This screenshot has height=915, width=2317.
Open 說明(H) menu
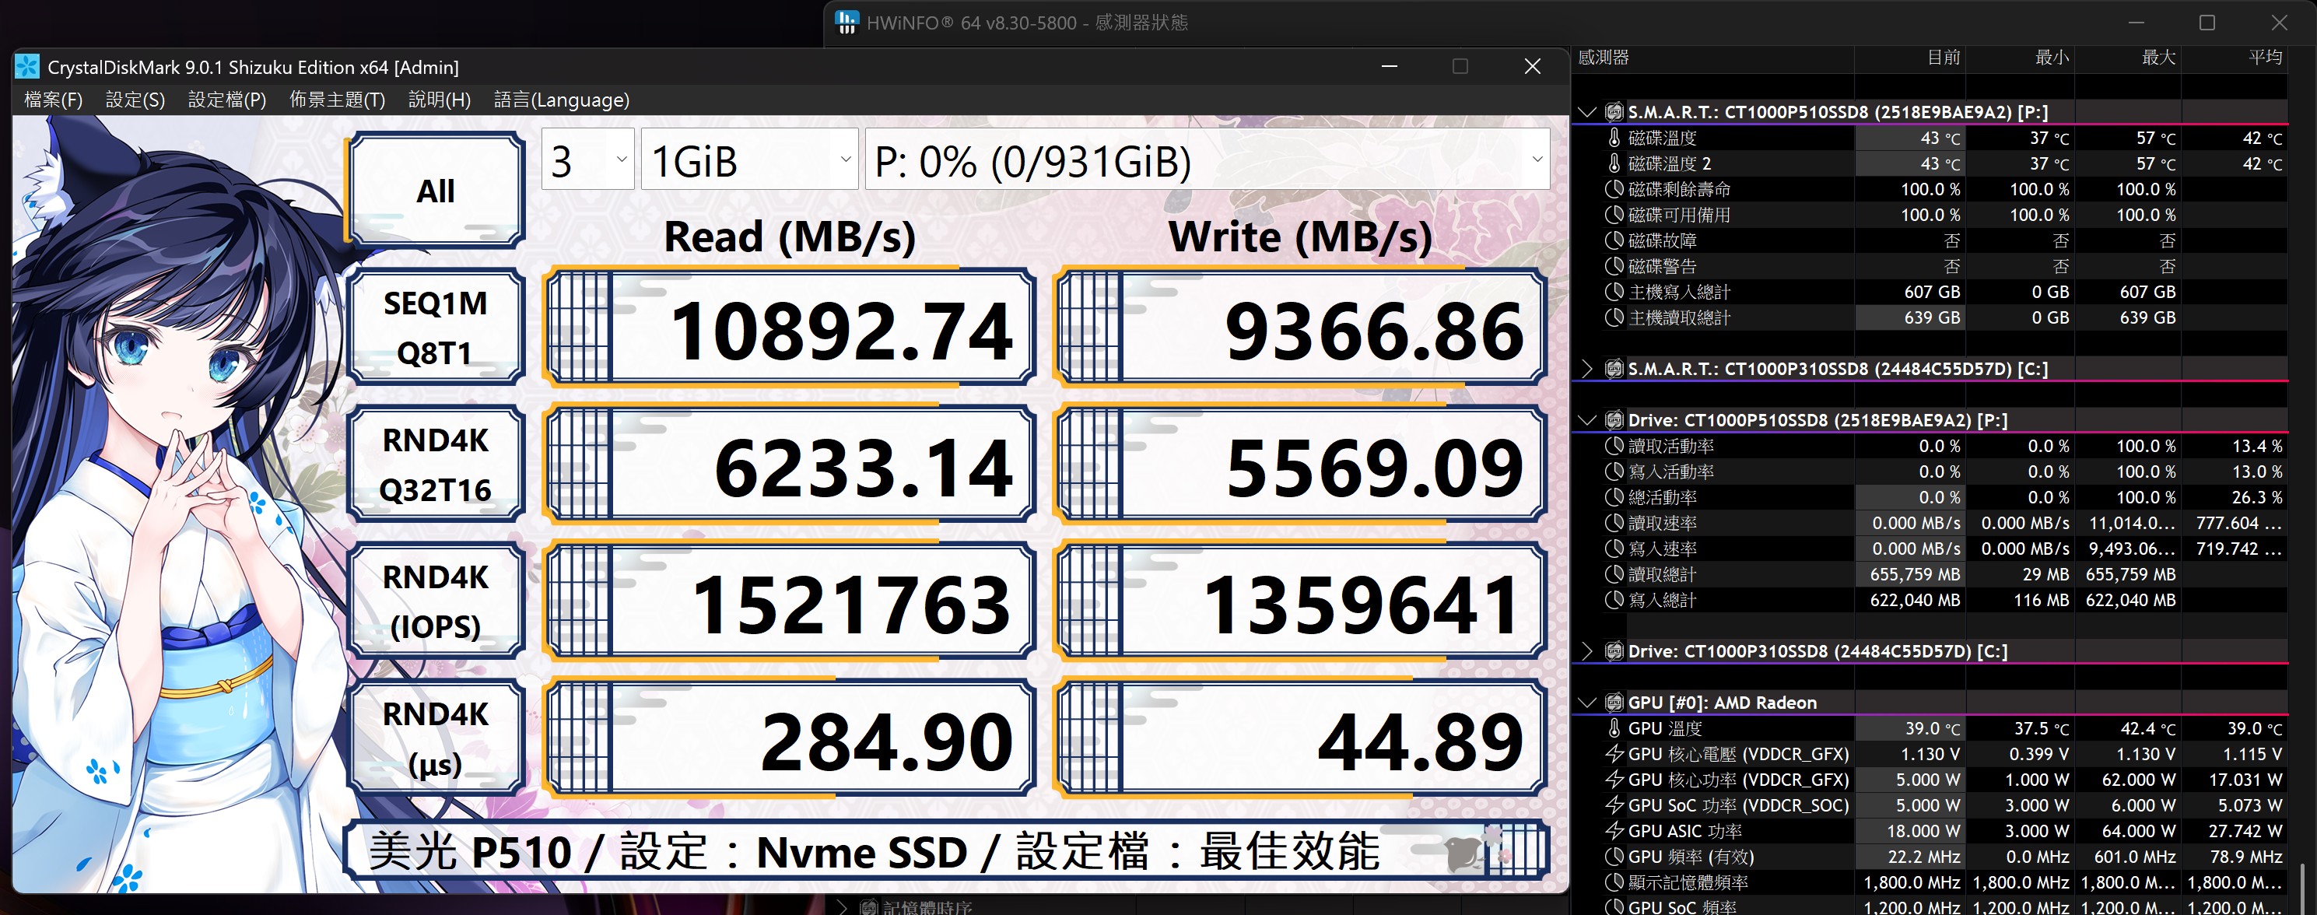click(x=439, y=100)
